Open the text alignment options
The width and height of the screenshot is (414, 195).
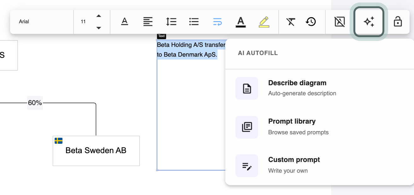point(148,22)
